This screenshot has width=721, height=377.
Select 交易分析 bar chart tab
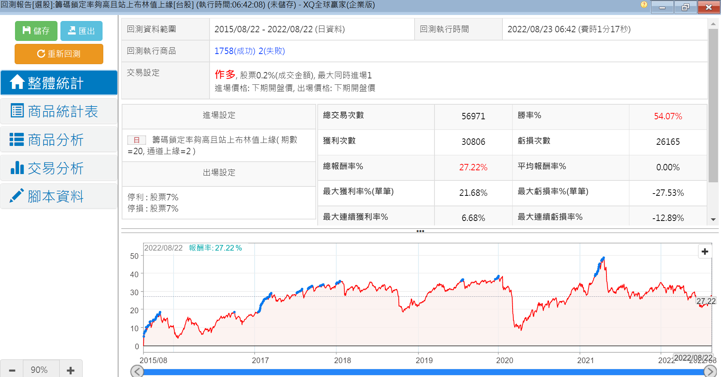click(x=59, y=168)
